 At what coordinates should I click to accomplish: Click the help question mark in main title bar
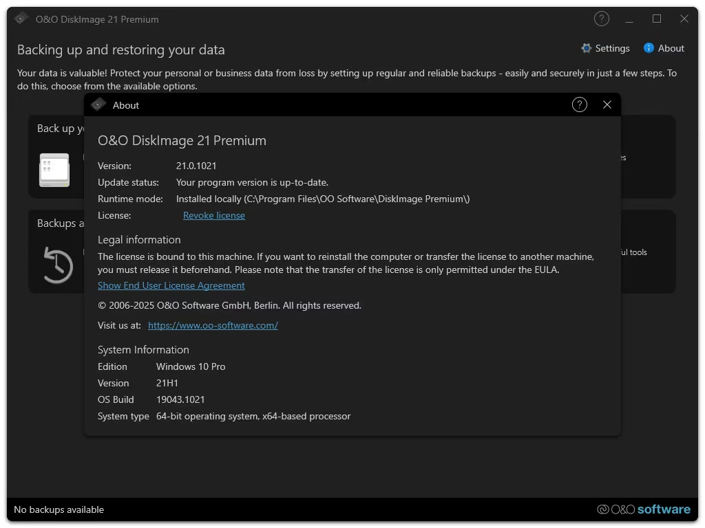[x=601, y=19]
